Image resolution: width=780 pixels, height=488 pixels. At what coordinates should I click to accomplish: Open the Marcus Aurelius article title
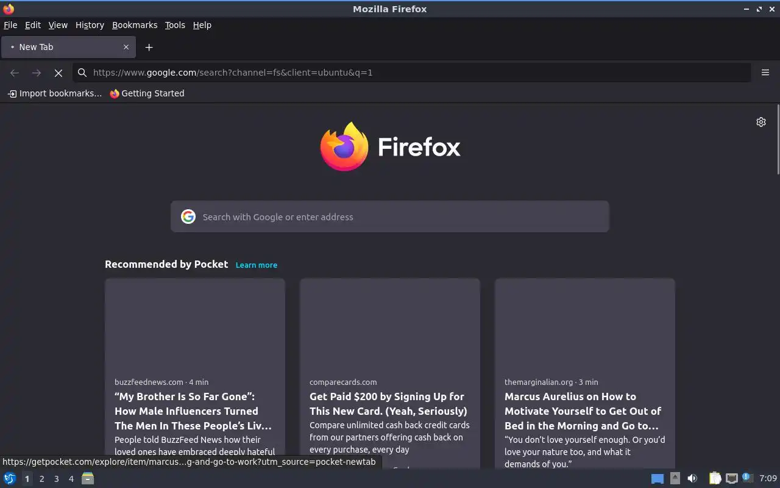(x=583, y=411)
